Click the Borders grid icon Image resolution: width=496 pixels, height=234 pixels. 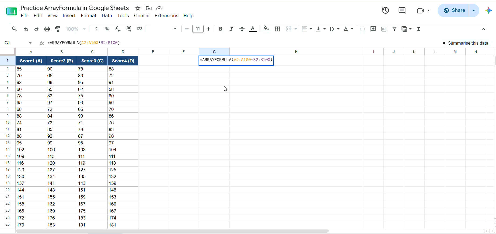tap(277, 29)
